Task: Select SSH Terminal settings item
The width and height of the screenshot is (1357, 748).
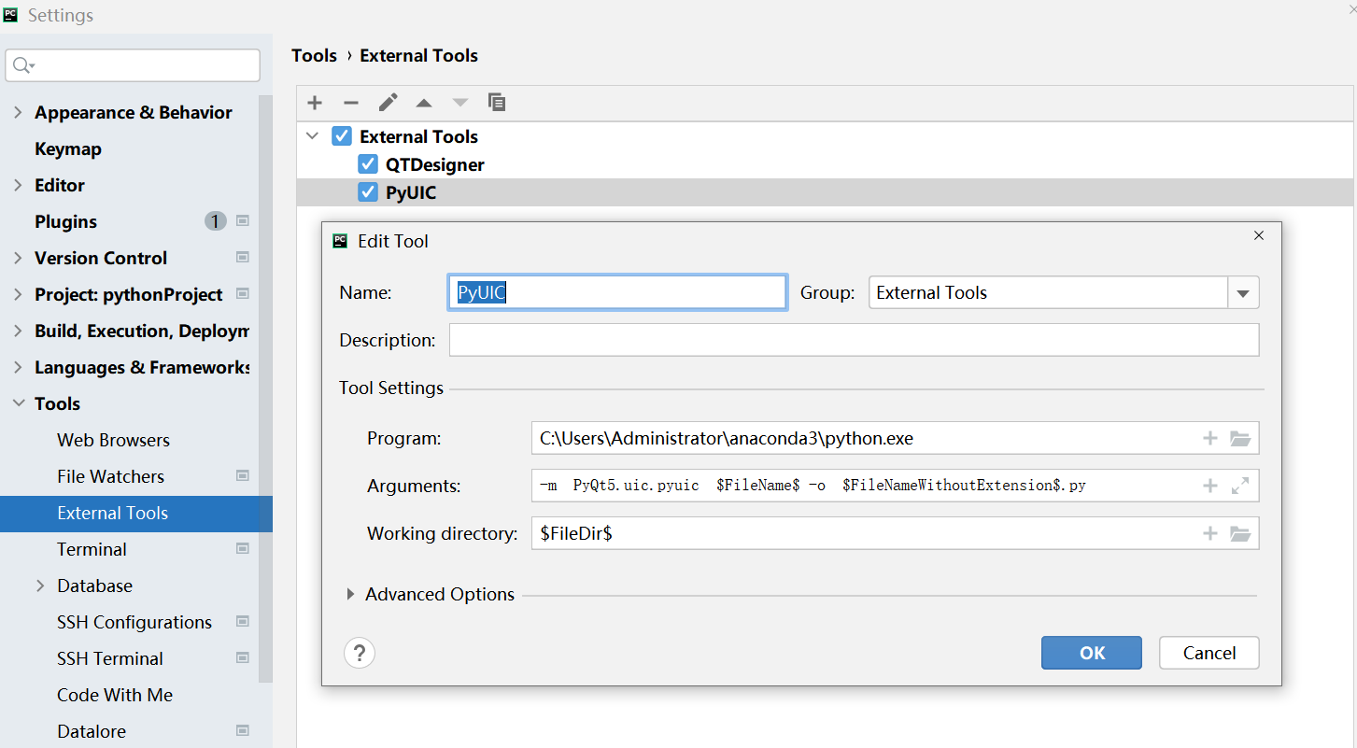Action: (x=110, y=658)
